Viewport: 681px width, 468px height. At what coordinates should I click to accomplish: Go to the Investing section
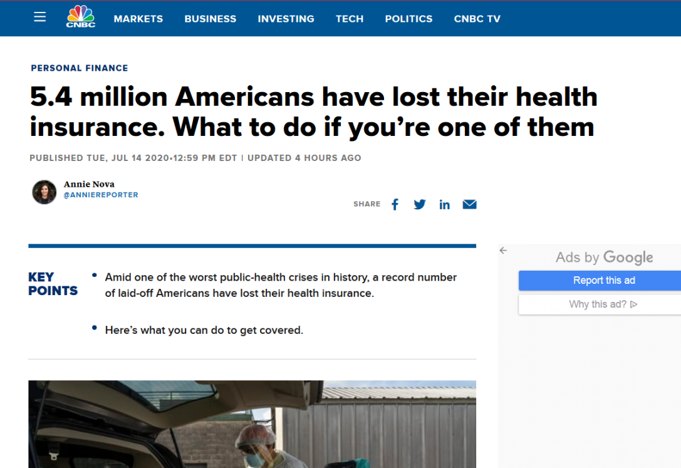click(x=286, y=19)
